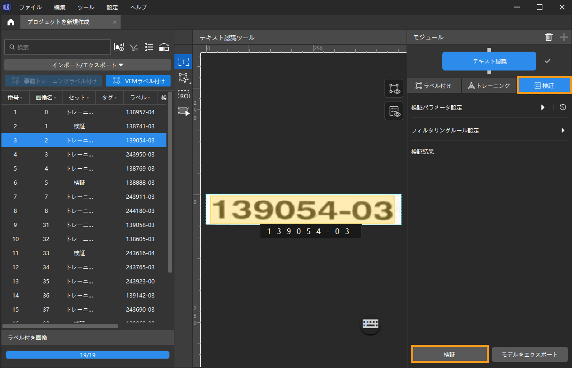Sort by 番号 column header
The width and height of the screenshot is (572, 368).
coord(15,98)
